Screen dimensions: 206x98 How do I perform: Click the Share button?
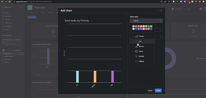pyautogui.click(x=178, y=9)
